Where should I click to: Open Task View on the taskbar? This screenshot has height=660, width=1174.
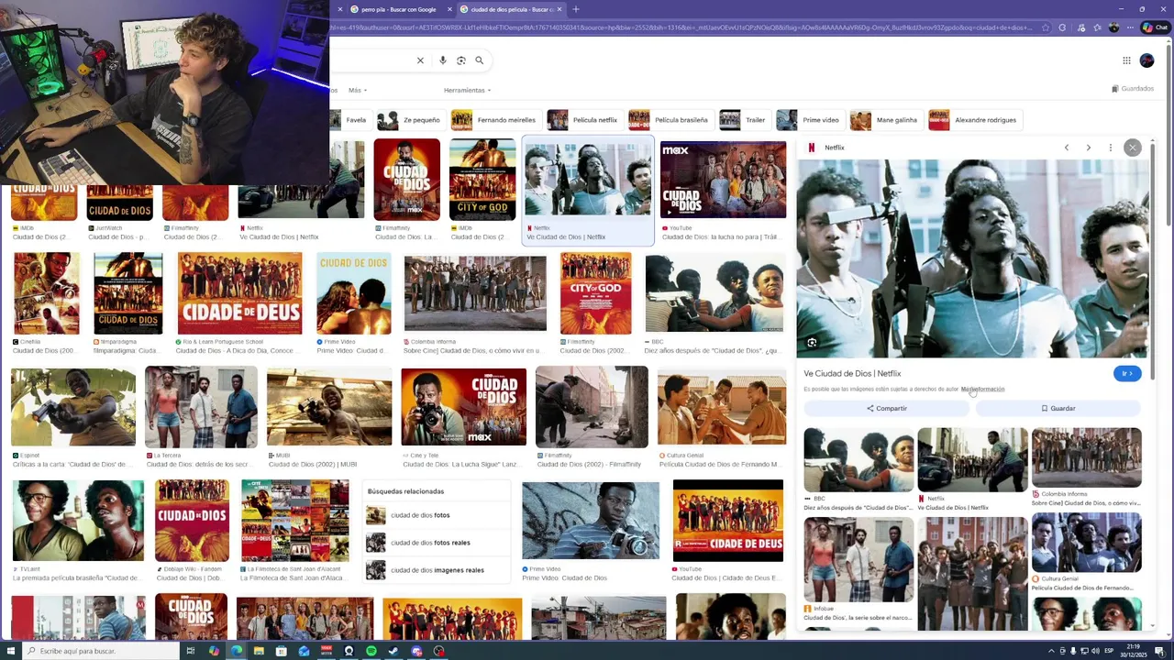tap(191, 651)
